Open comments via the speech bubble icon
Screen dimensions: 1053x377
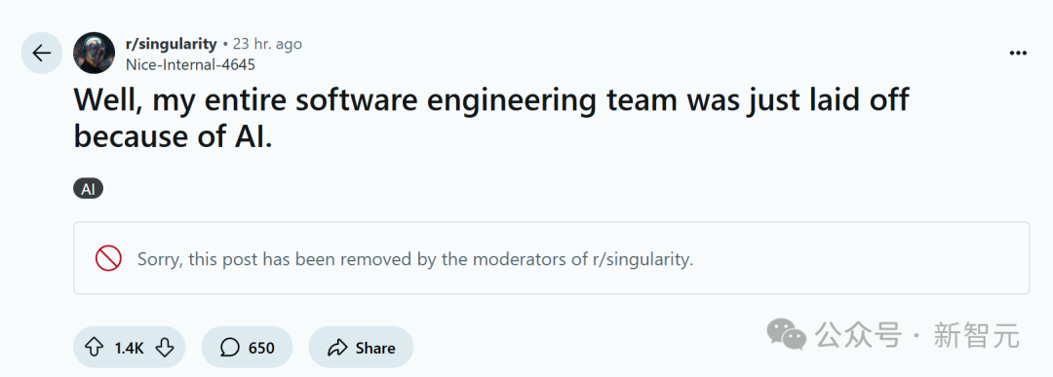[230, 347]
